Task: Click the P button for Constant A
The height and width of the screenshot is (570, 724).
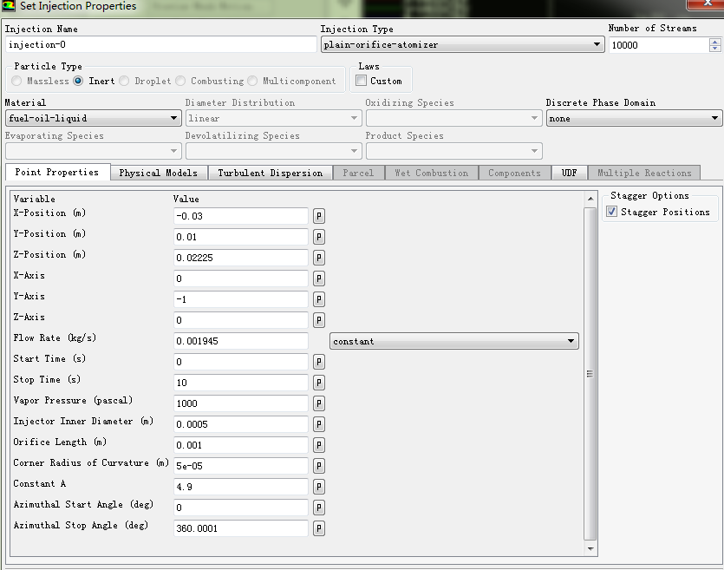Action: (x=318, y=487)
